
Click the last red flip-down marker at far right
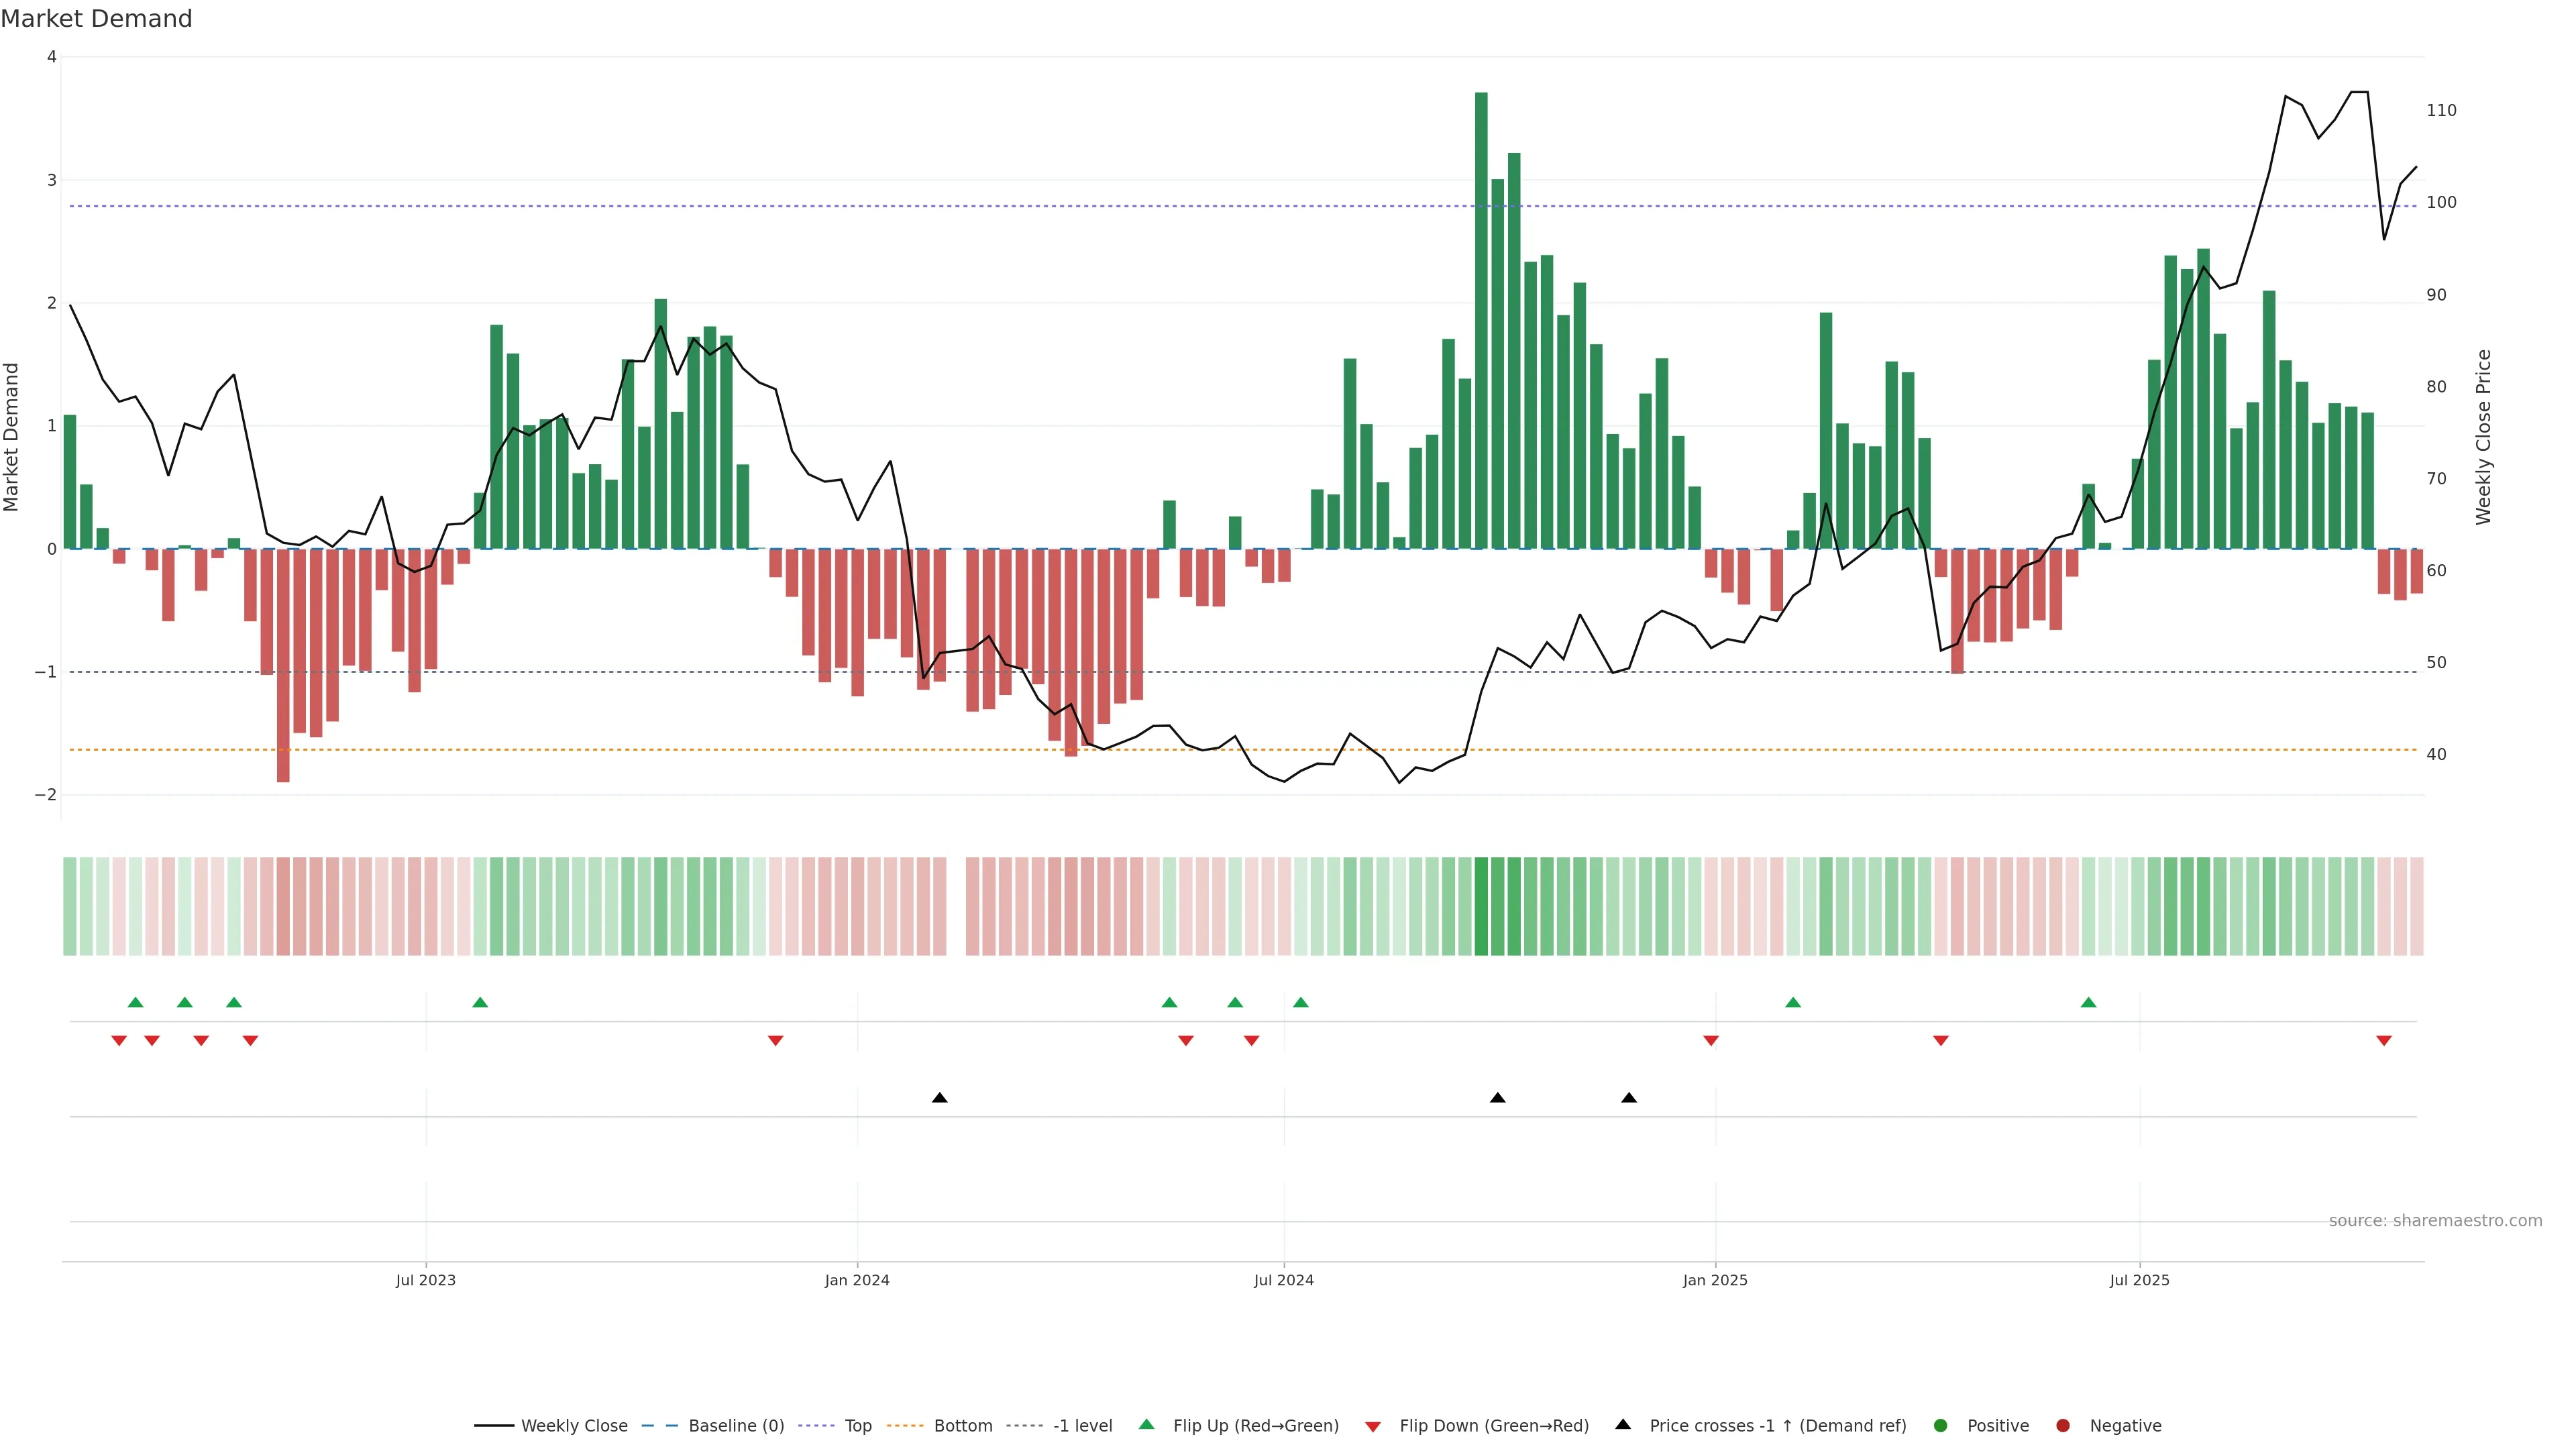pyautogui.click(x=2384, y=1041)
